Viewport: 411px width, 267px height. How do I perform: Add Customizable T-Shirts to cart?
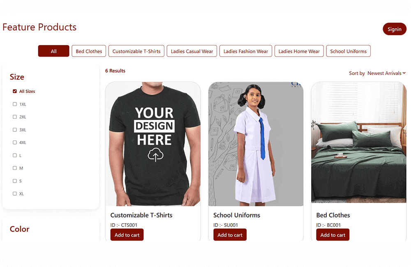[x=127, y=235]
